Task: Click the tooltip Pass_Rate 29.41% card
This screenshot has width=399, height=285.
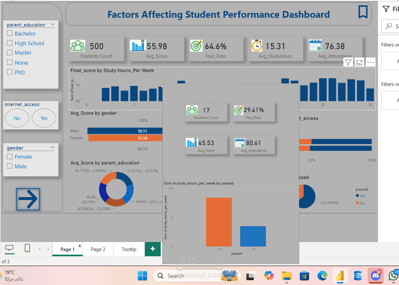Action: click(254, 112)
